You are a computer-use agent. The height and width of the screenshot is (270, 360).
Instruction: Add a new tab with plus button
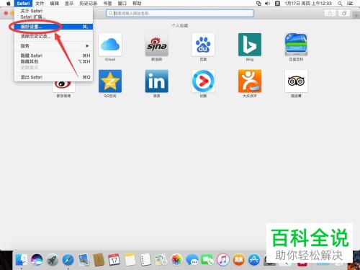(x=356, y=15)
